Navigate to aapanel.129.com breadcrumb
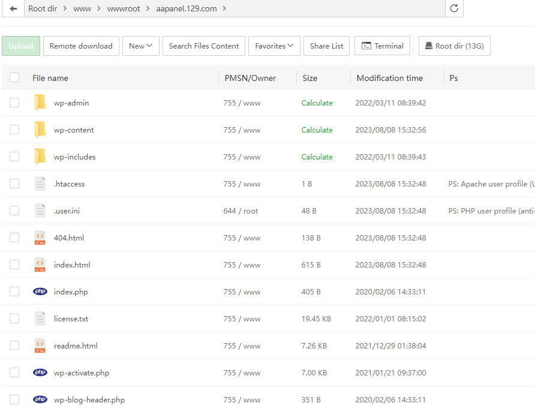Screen dimensions: 535x409 187,8
